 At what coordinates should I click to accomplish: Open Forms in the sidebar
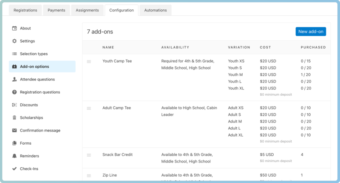(25, 143)
